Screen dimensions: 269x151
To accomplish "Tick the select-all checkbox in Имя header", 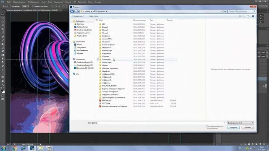I will (97, 20).
